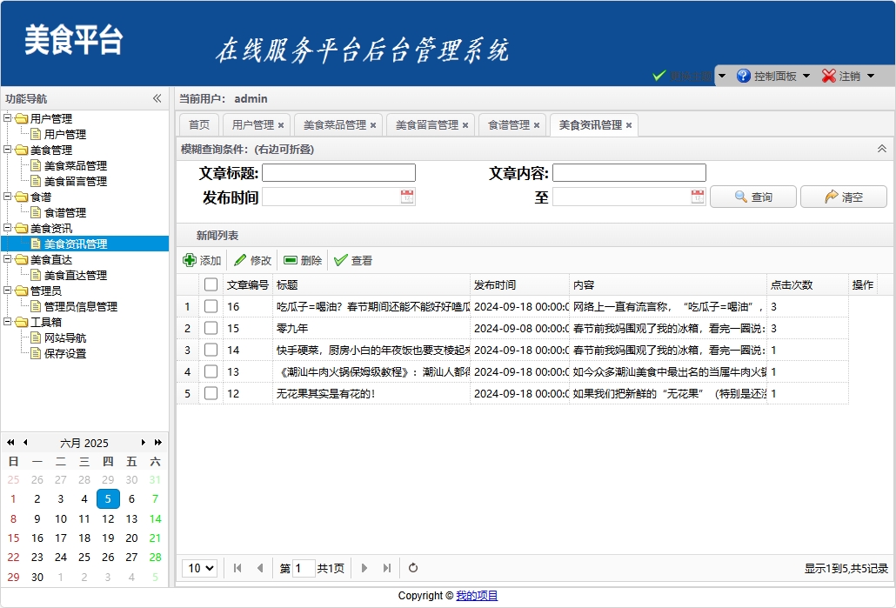Click the pencil Edit (修改) icon
Screen dimensions: 896x608
240,260
